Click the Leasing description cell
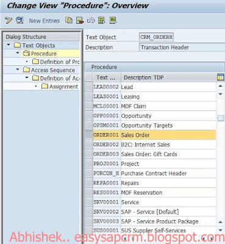This screenshot has width=225, height=244. point(168,96)
